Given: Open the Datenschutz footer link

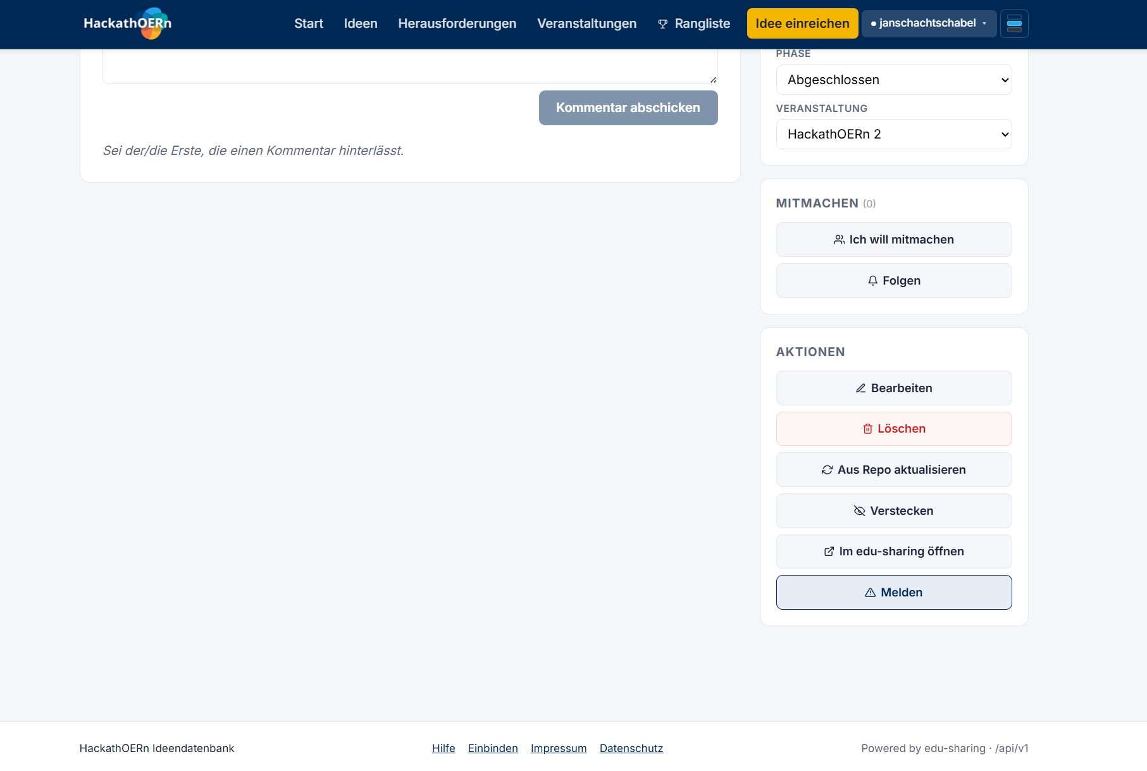Looking at the screenshot, I should pyautogui.click(x=631, y=748).
